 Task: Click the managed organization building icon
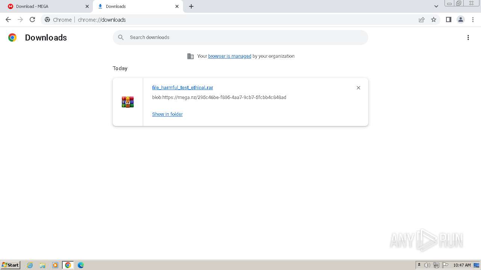pyautogui.click(x=191, y=56)
